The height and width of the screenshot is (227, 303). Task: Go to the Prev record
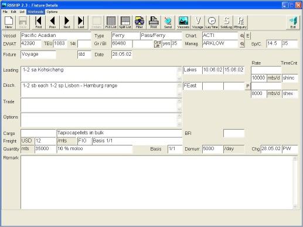[x=52, y=22]
